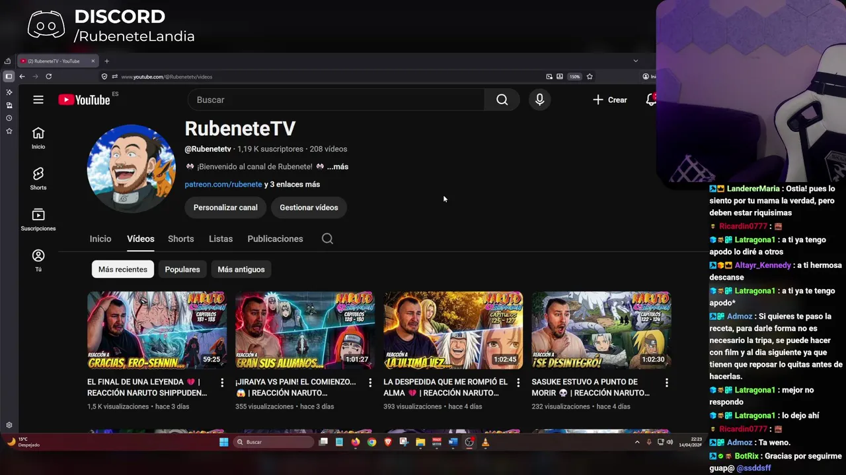The height and width of the screenshot is (475, 846).
Task: Sort videos by Más antiguos
Action: click(241, 269)
